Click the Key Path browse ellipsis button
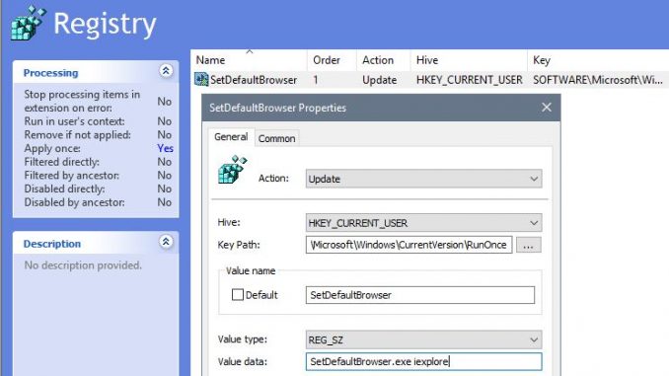669x376 pixels. coord(528,245)
